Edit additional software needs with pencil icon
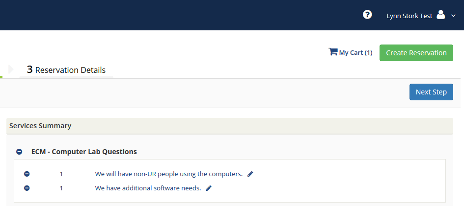The height and width of the screenshot is (206, 464). pyautogui.click(x=209, y=188)
